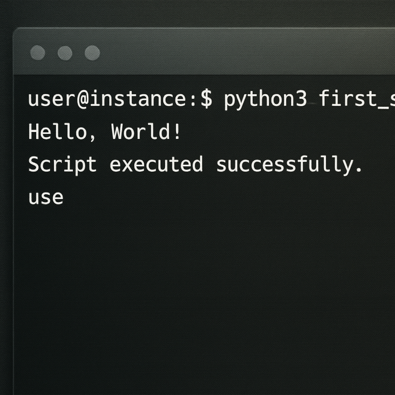
Task: Click the partial "use" prompt on last line
Action: 46,197
